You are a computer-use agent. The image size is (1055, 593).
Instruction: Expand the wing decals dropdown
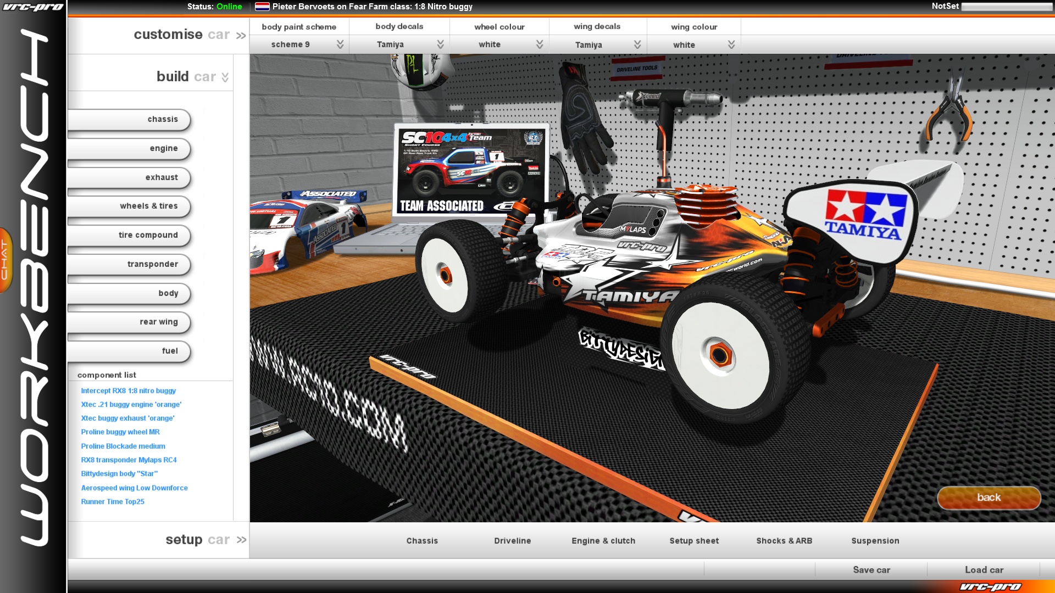(637, 44)
